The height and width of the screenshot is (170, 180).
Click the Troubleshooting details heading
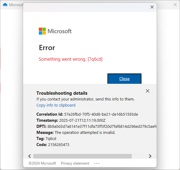[x=62, y=93]
